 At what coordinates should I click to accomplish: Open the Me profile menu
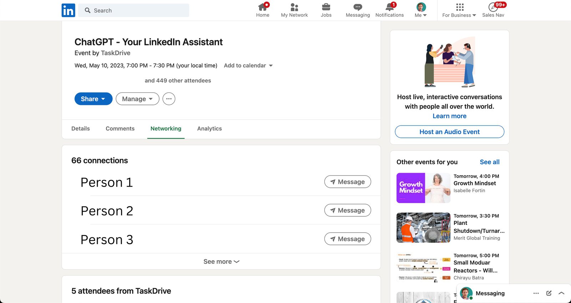pos(421,10)
